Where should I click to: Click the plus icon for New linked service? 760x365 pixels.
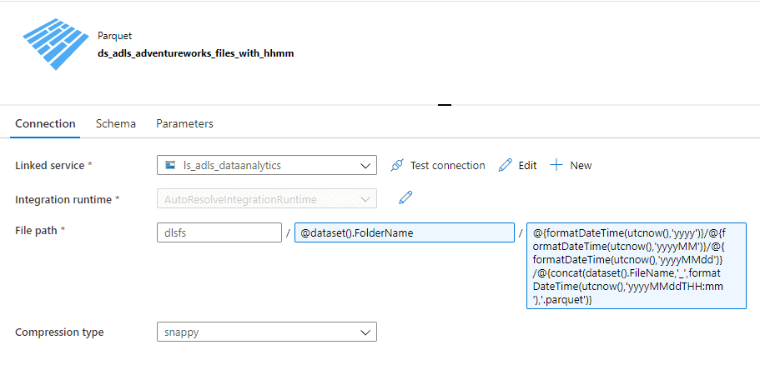click(x=556, y=166)
